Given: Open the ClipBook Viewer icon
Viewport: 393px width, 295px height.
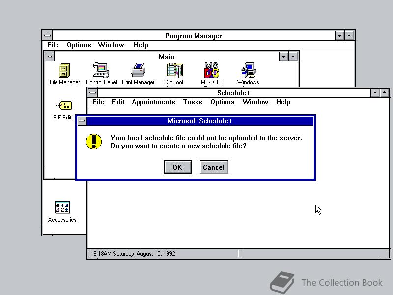Looking at the screenshot, I should (174, 74).
